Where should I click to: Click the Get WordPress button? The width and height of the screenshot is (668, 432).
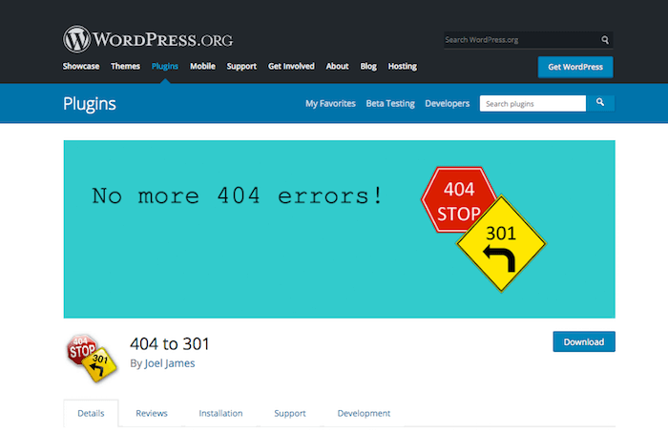575,67
